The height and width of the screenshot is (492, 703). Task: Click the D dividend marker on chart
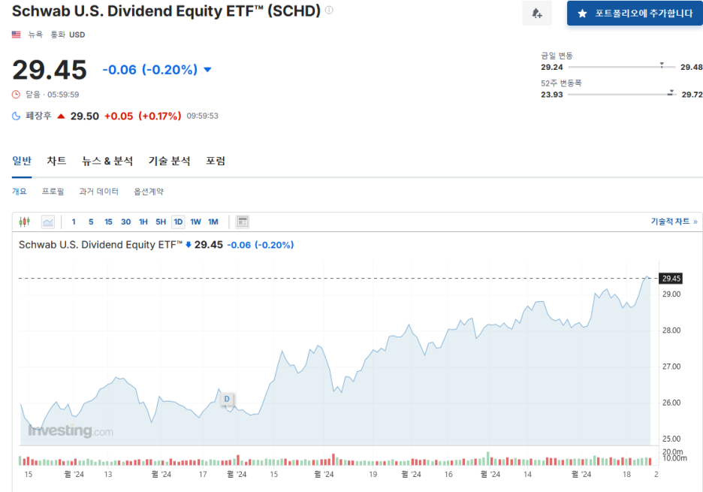click(227, 399)
